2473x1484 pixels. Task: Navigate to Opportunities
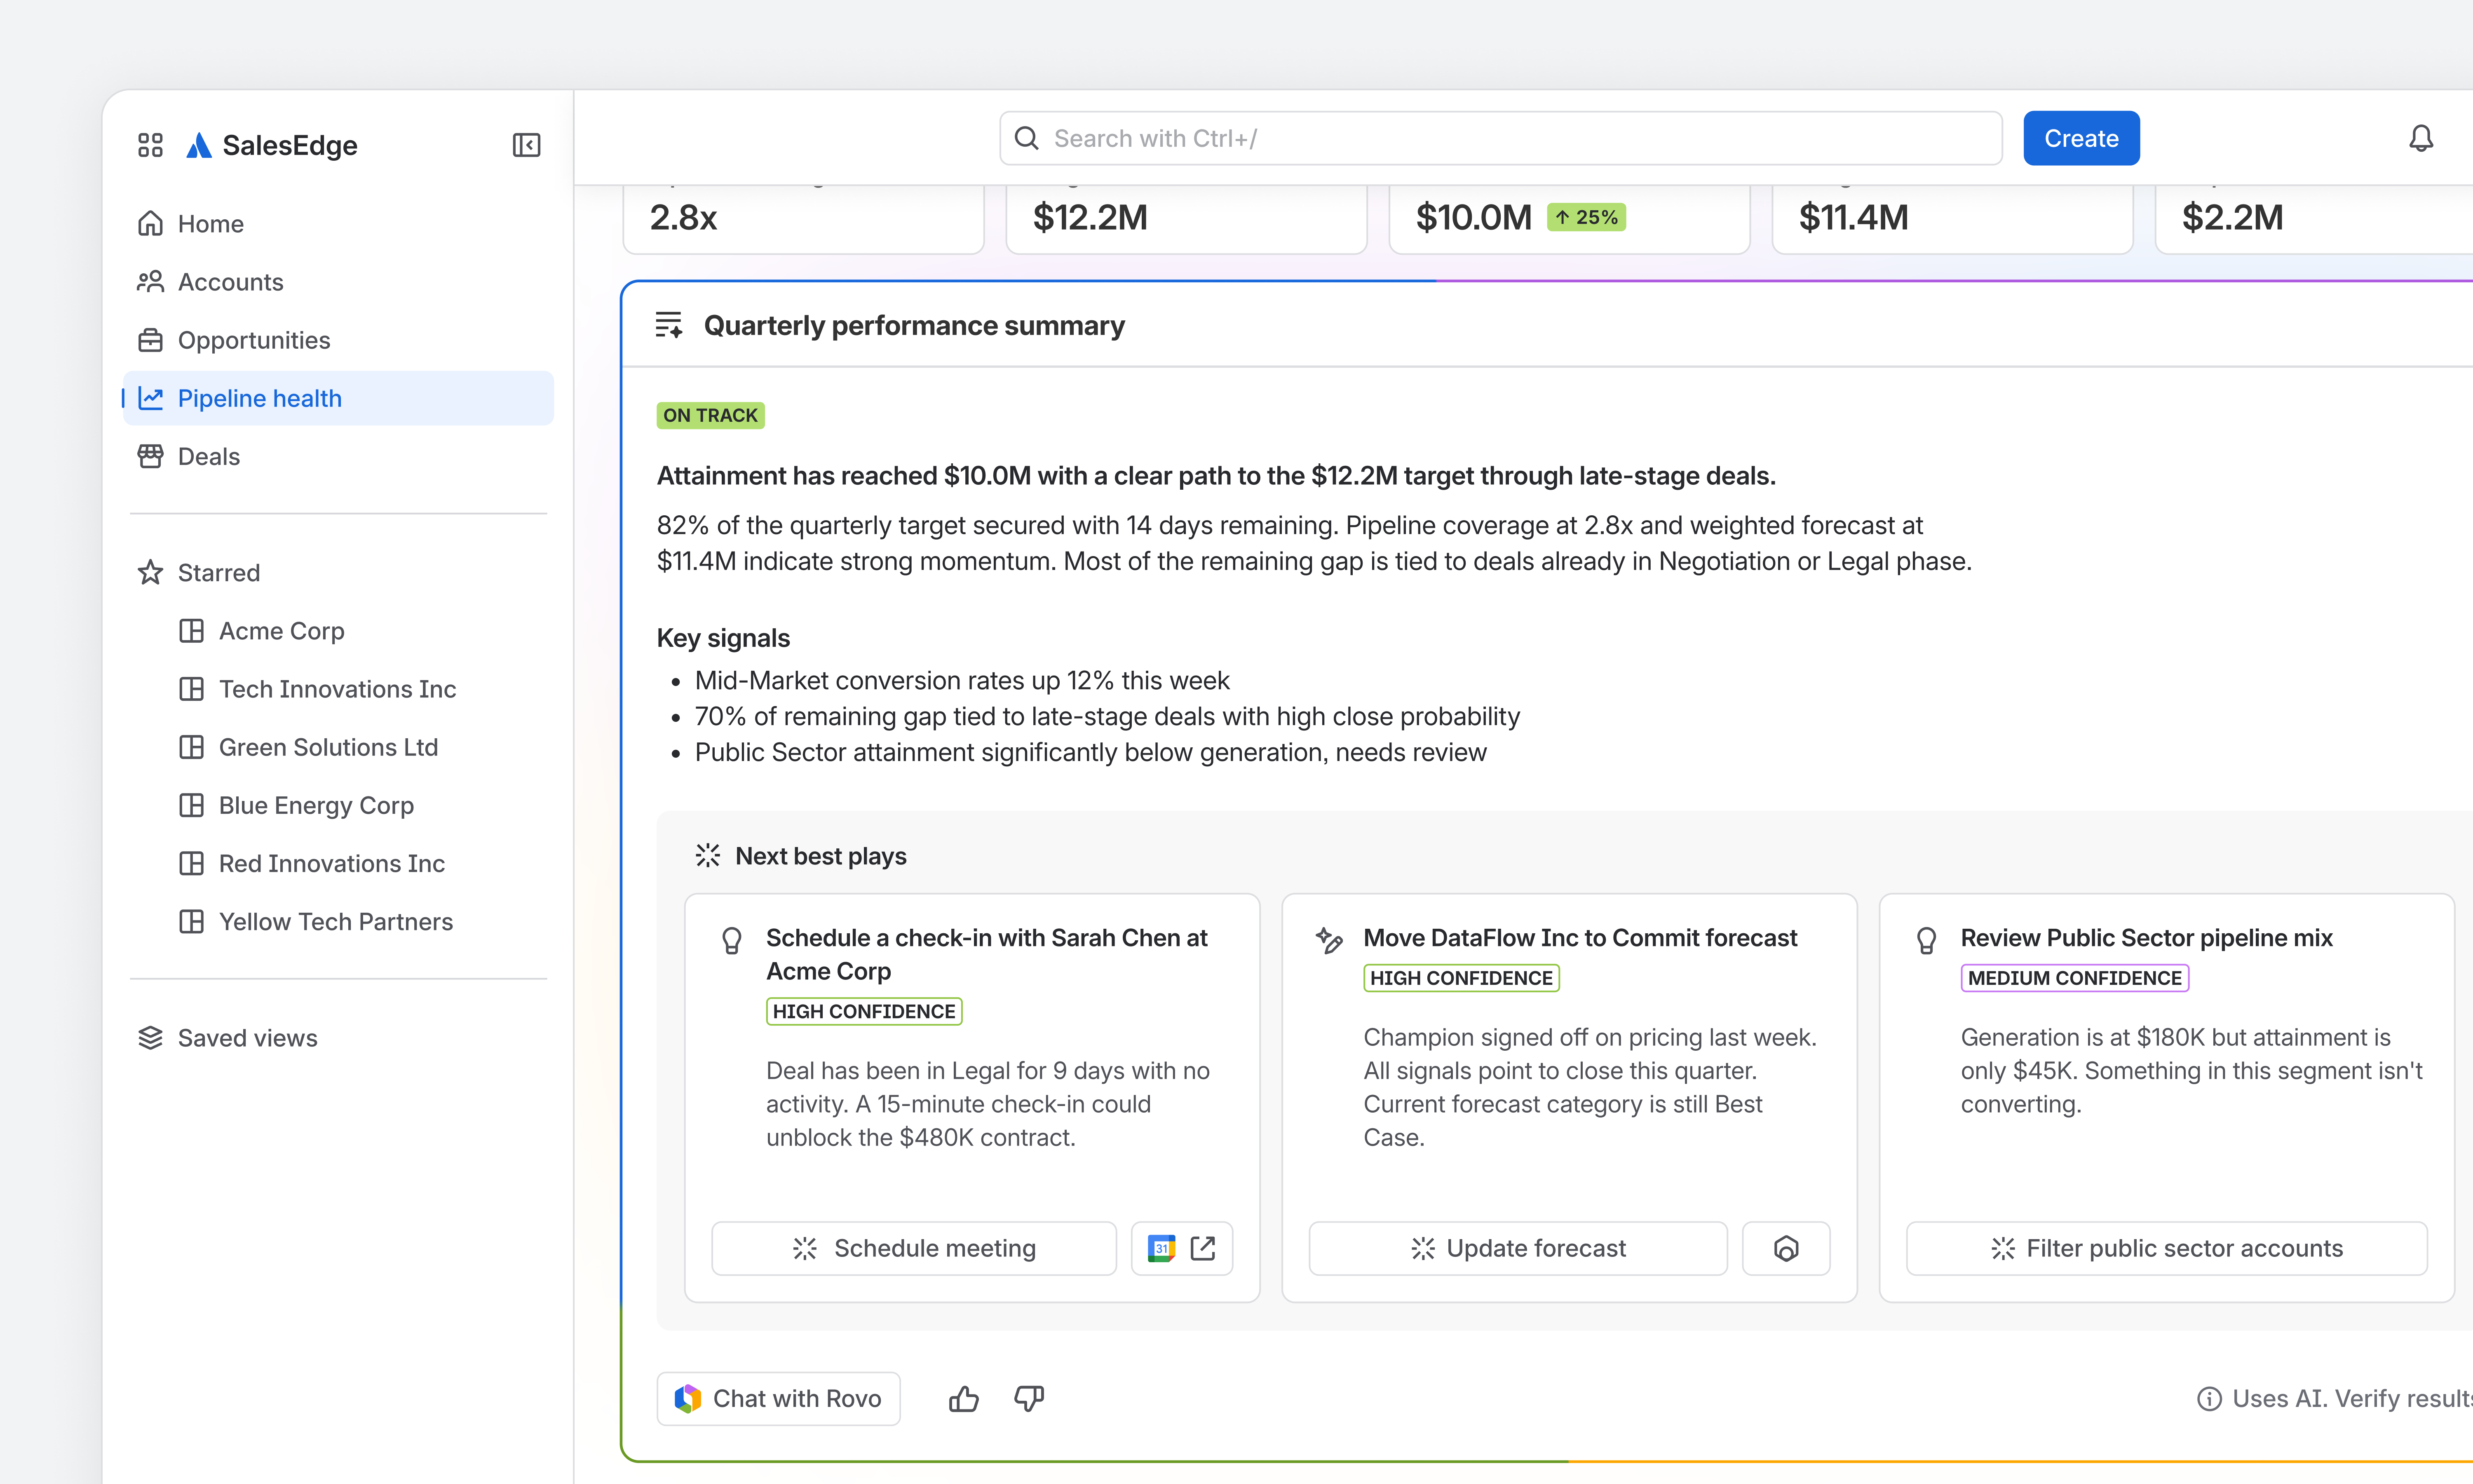253,340
